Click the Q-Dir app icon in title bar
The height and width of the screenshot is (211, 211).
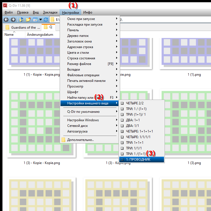5,5
